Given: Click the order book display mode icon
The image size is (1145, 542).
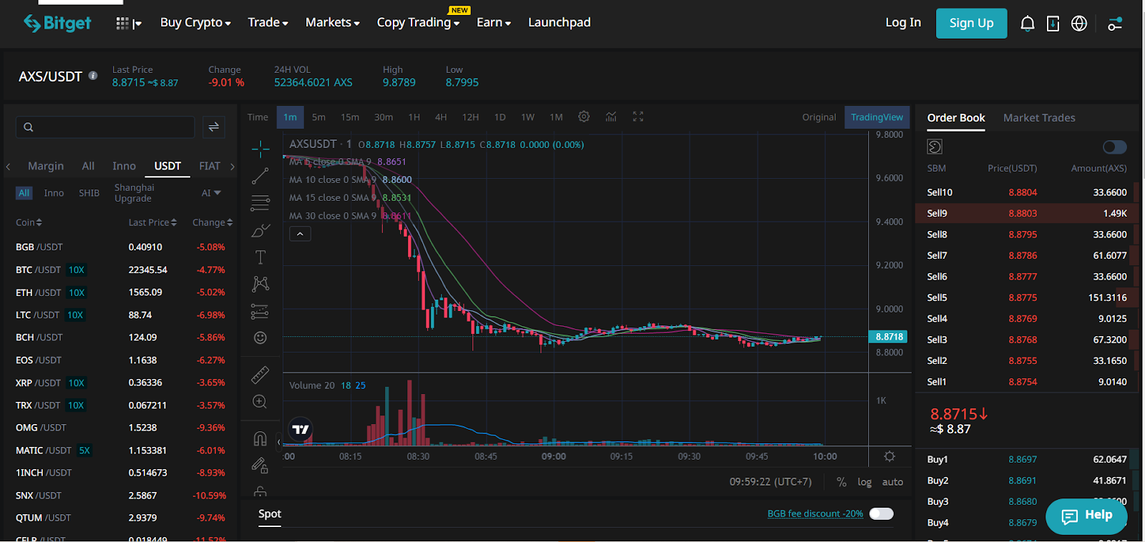Looking at the screenshot, I should pyautogui.click(x=935, y=147).
